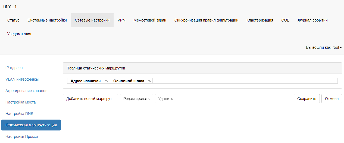Click the Отмена button

[332, 99]
